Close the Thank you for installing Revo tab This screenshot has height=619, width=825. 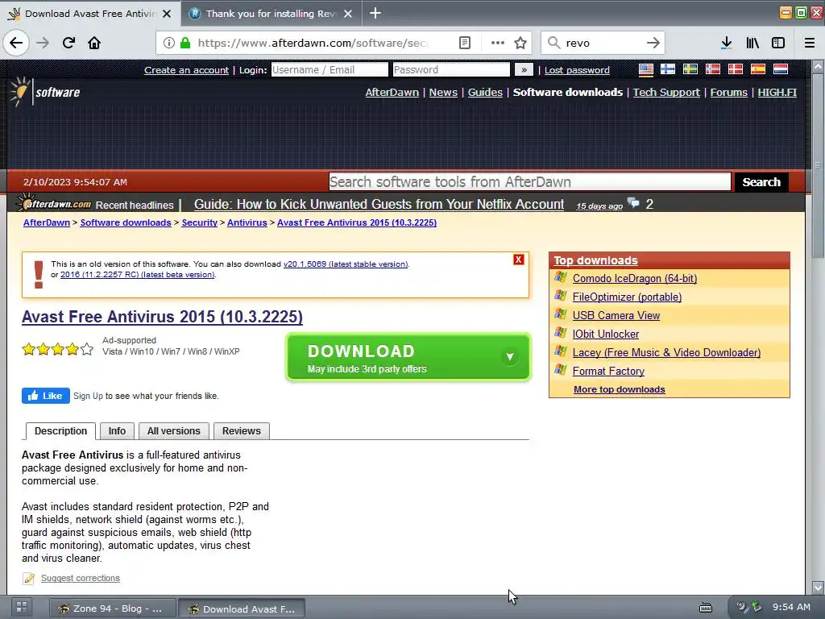click(x=348, y=14)
